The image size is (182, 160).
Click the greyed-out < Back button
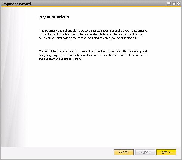pos(145,152)
